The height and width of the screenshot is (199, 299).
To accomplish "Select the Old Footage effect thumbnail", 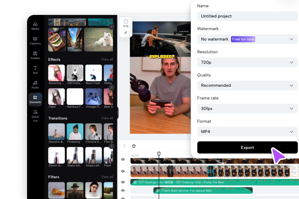I will pos(75,73).
